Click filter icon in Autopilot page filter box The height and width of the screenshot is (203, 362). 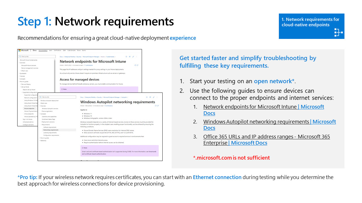click(x=40, y=97)
